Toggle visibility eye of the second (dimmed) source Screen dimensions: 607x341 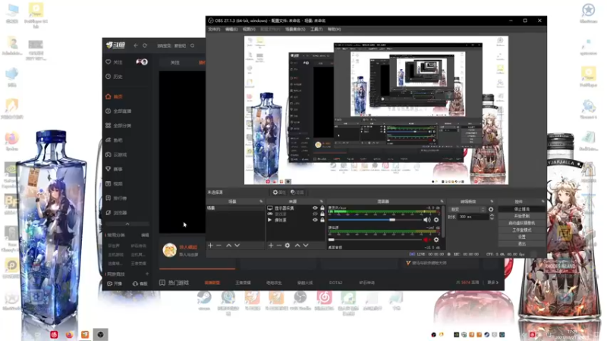315,214
